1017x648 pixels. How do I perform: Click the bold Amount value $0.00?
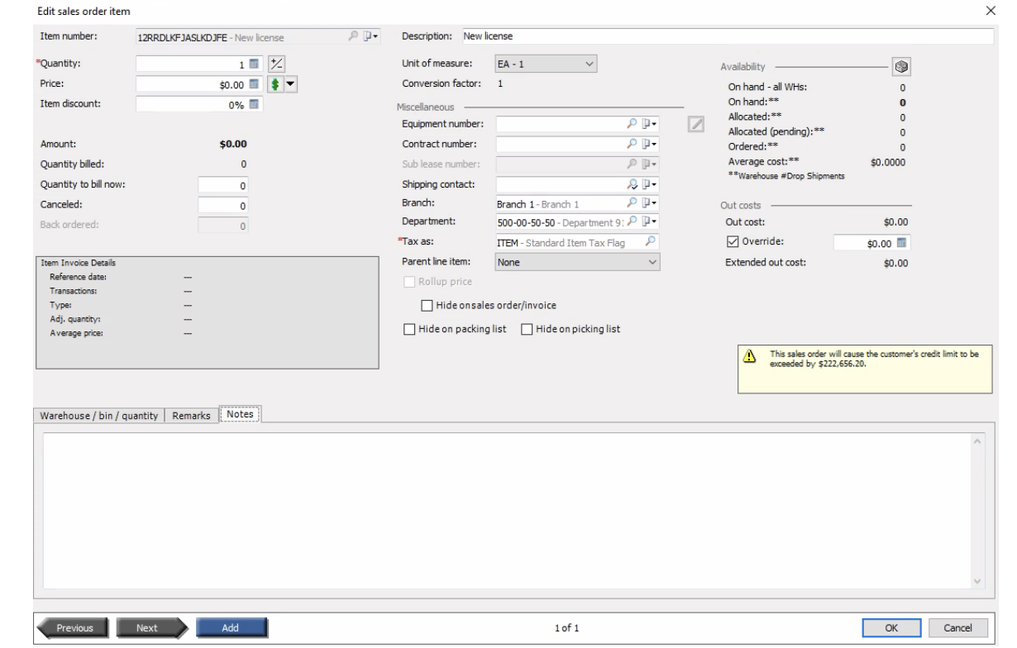232,143
